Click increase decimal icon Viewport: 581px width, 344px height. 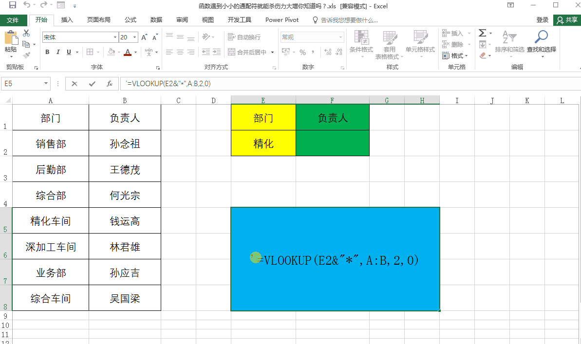point(328,52)
